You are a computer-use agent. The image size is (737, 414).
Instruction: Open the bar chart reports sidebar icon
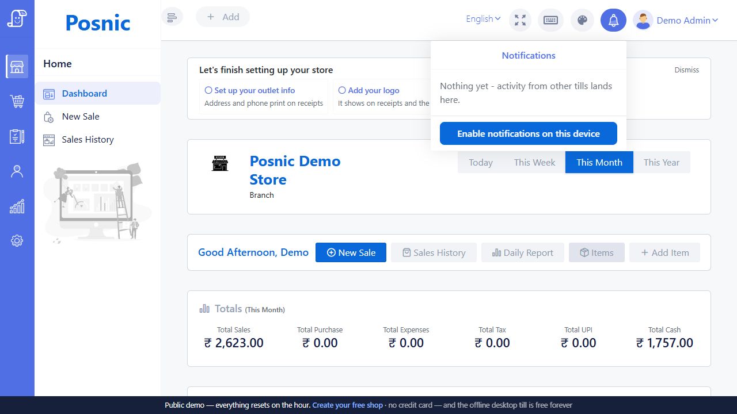click(x=17, y=206)
